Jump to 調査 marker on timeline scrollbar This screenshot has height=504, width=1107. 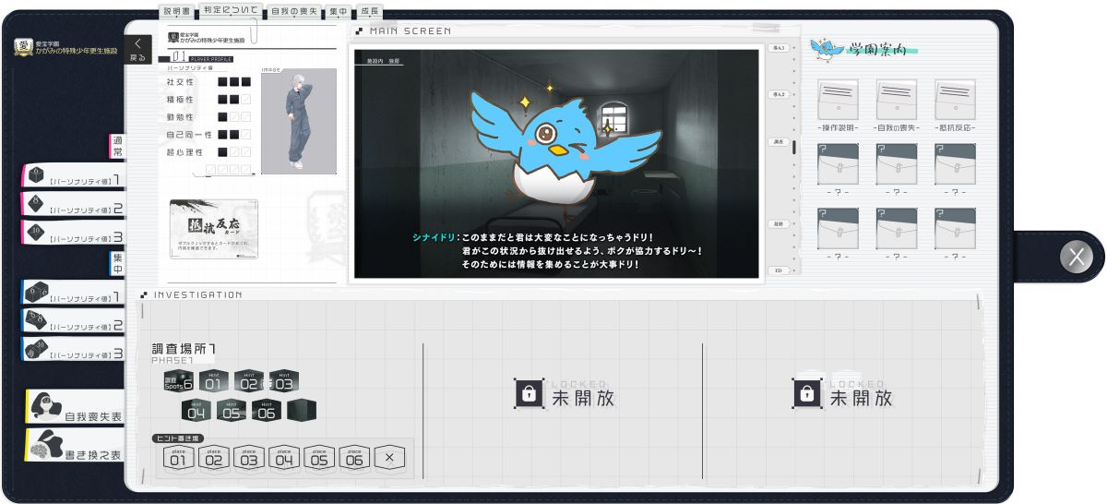pos(779,142)
